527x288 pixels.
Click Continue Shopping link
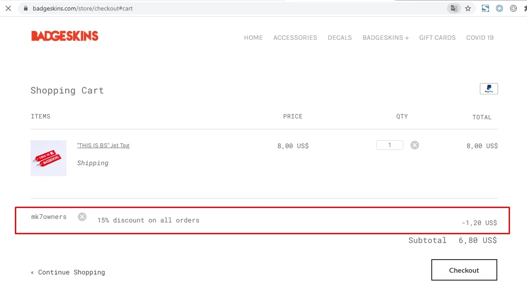point(68,272)
